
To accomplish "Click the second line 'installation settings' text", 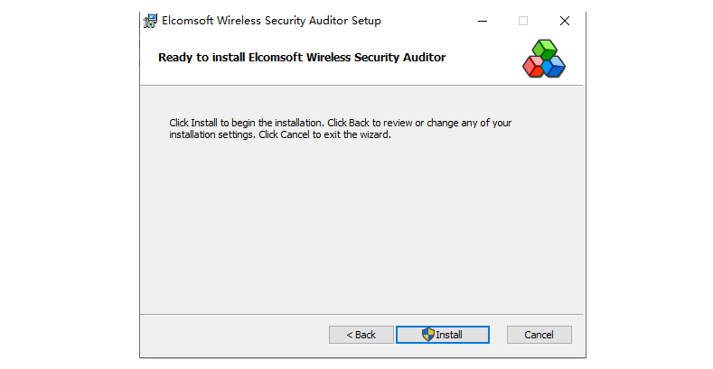I will [x=280, y=134].
